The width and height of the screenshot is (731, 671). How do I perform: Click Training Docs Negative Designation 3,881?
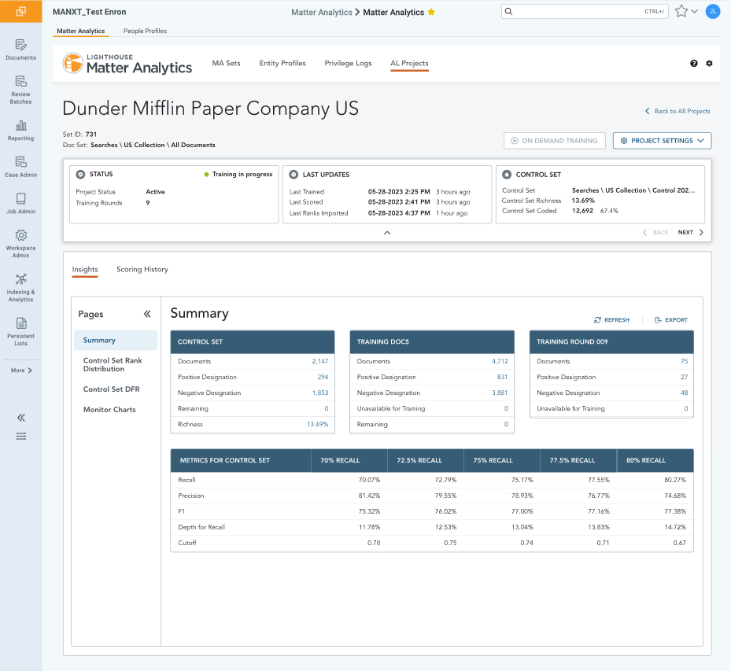(x=500, y=393)
